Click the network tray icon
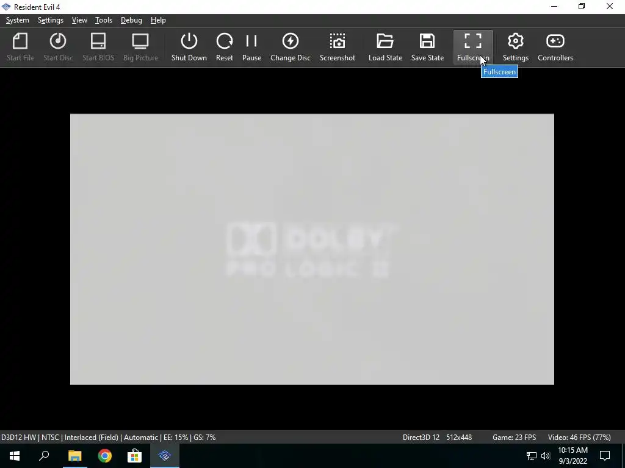The height and width of the screenshot is (468, 625). pos(532,456)
